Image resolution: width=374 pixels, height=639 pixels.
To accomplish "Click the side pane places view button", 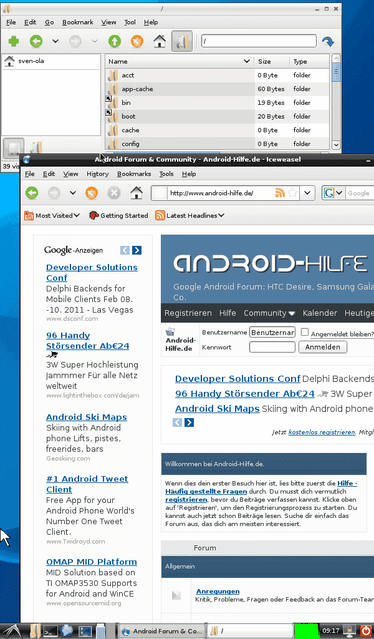I will pyautogui.click(x=14, y=149).
